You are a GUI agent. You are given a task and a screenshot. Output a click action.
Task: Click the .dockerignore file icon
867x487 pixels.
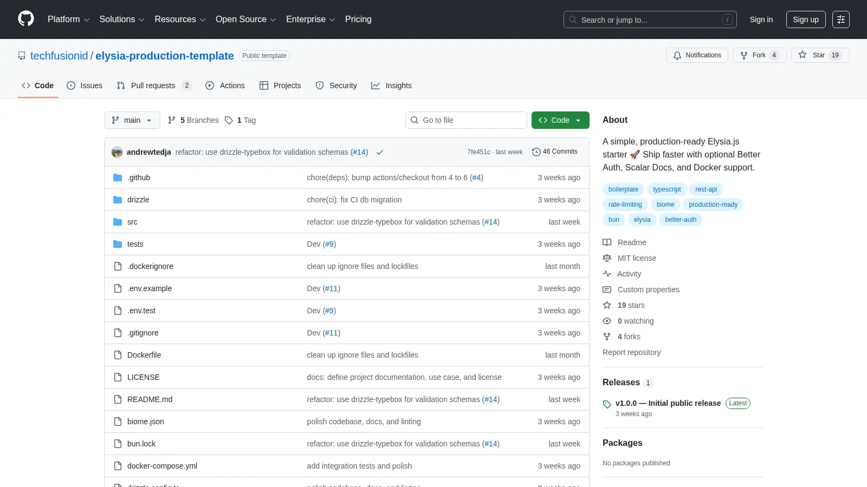click(x=118, y=266)
